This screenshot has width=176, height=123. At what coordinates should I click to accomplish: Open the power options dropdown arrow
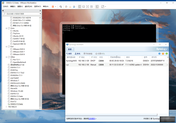[55, 7]
